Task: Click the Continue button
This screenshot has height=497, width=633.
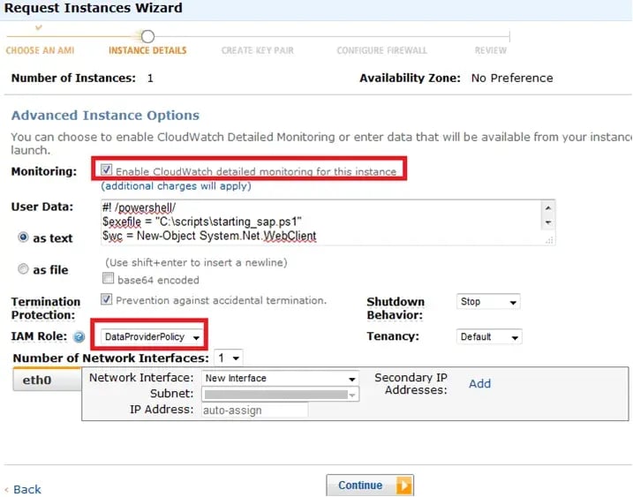Action: pos(370,485)
